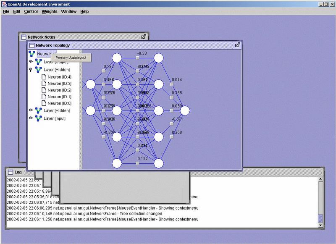Click the log entry timestamped 22:06:11,250
The height and width of the screenshot is (244, 336).
pyautogui.click(x=102, y=219)
